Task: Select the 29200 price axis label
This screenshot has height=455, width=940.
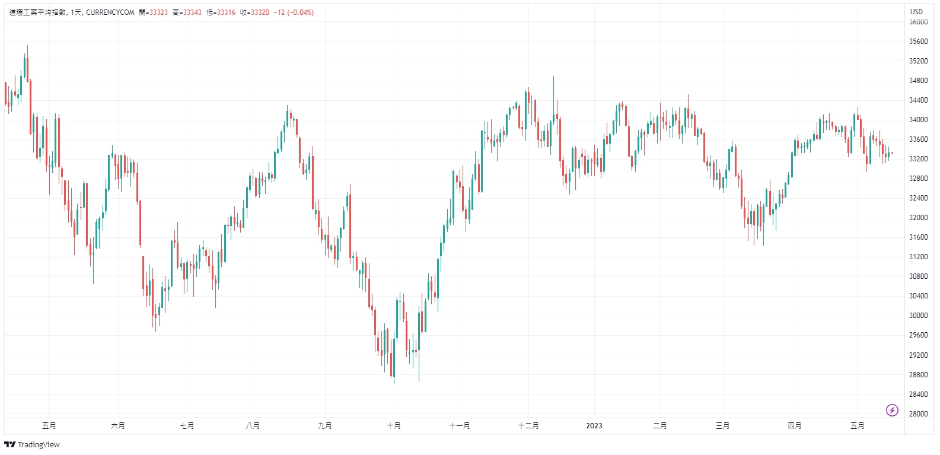Action: tap(918, 355)
